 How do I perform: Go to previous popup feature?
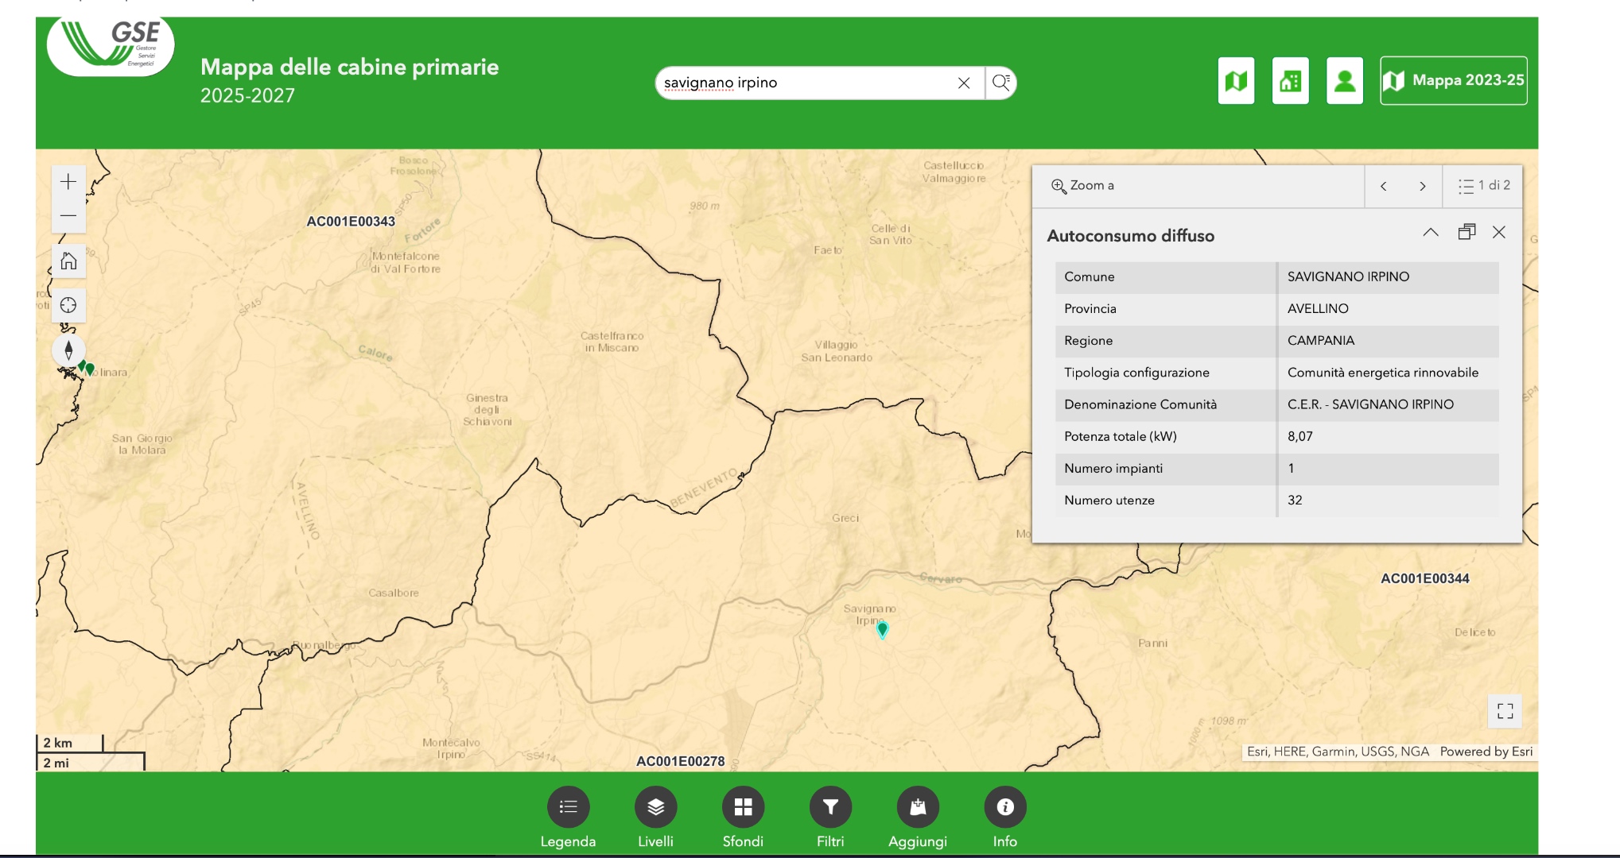(1384, 186)
